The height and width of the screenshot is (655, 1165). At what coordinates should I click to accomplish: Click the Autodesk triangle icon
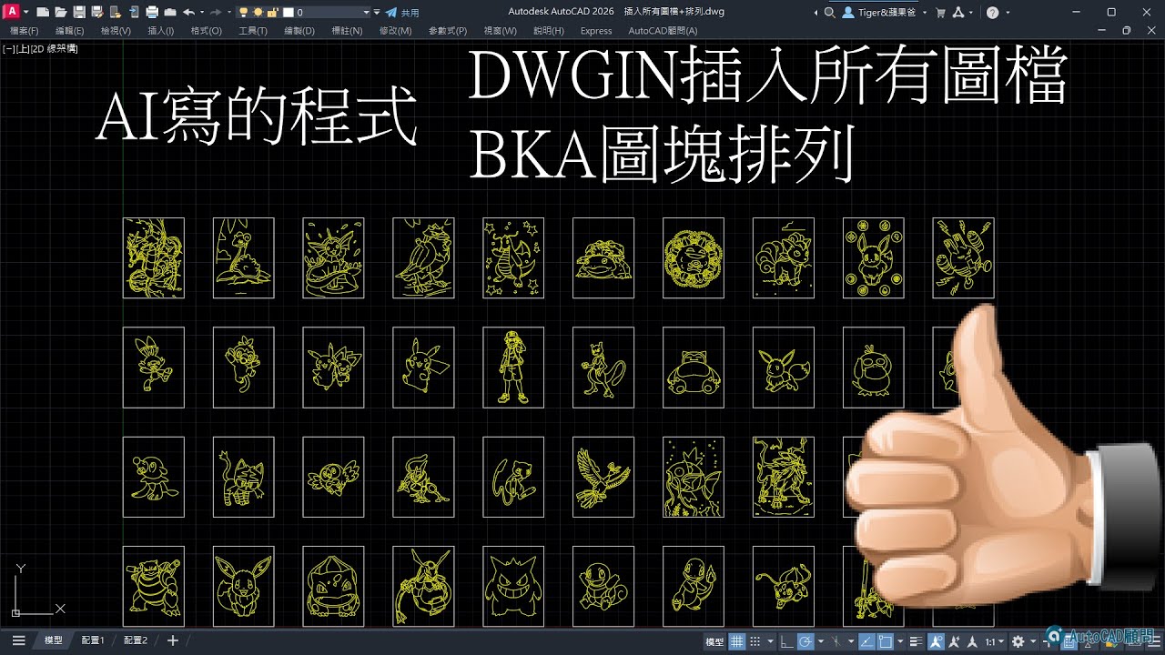click(958, 13)
